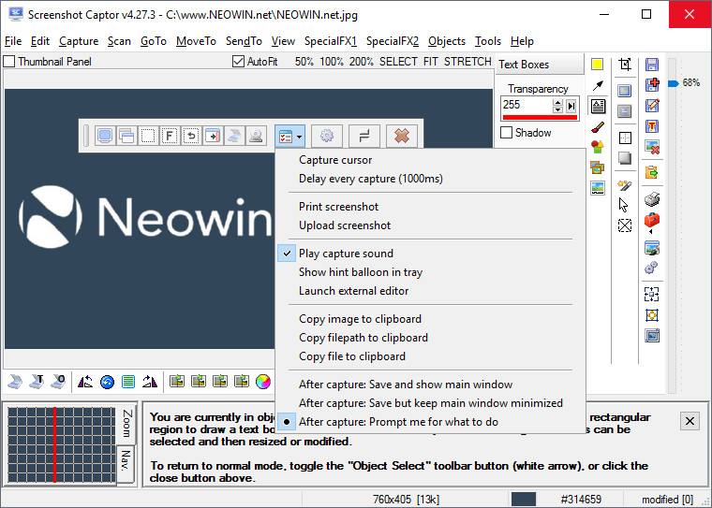Click the repeat last region capture icon
This screenshot has width=712, height=508.
pos(191,136)
